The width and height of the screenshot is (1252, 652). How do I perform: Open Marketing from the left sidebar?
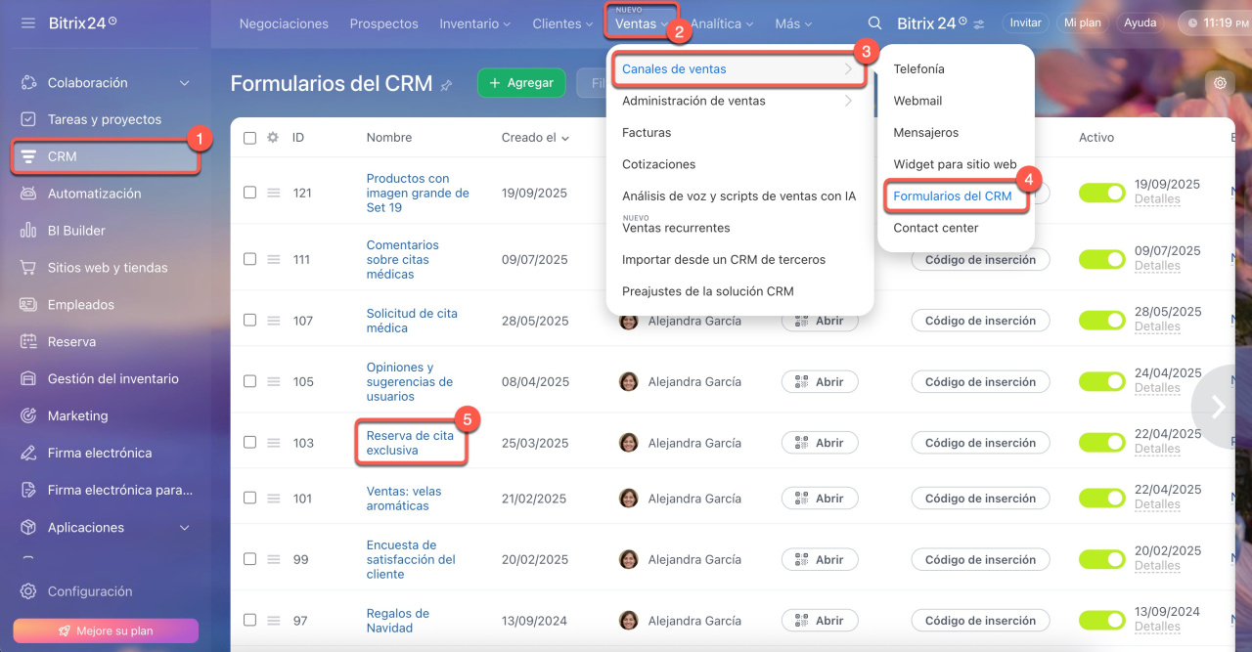(x=77, y=415)
